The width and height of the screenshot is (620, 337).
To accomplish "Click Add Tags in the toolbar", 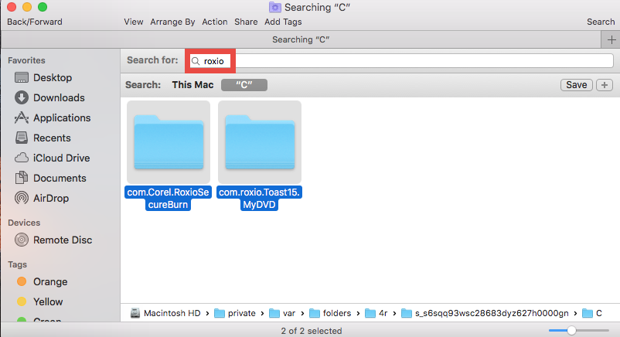I will [283, 22].
